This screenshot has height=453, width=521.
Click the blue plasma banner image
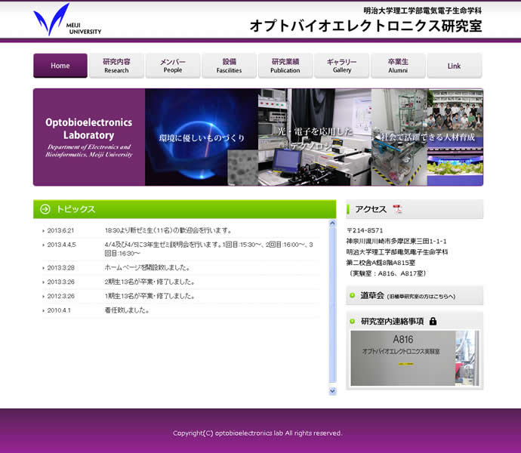pyautogui.click(x=202, y=137)
